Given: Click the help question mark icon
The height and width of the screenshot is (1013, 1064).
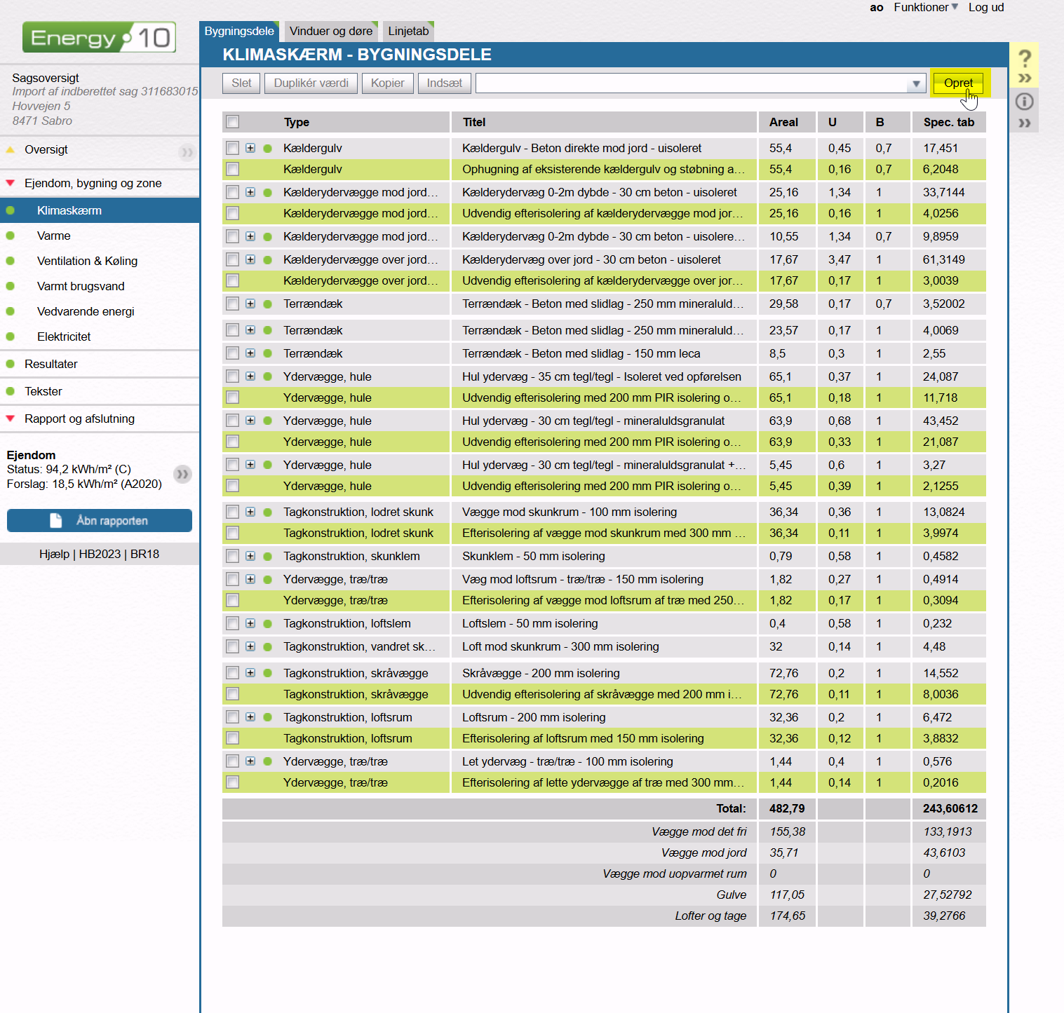Looking at the screenshot, I should click(x=1024, y=57).
